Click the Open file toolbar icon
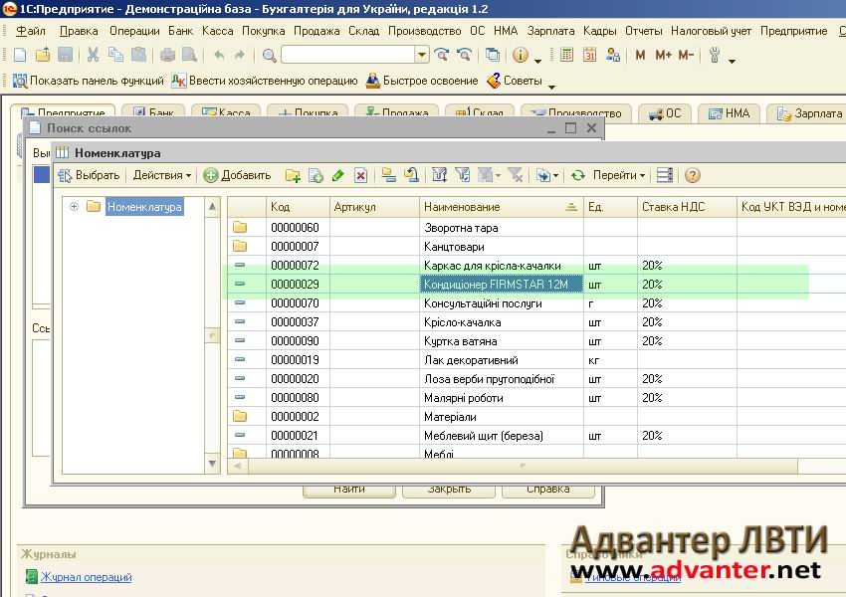Screen dimensions: 846x597 43,55
